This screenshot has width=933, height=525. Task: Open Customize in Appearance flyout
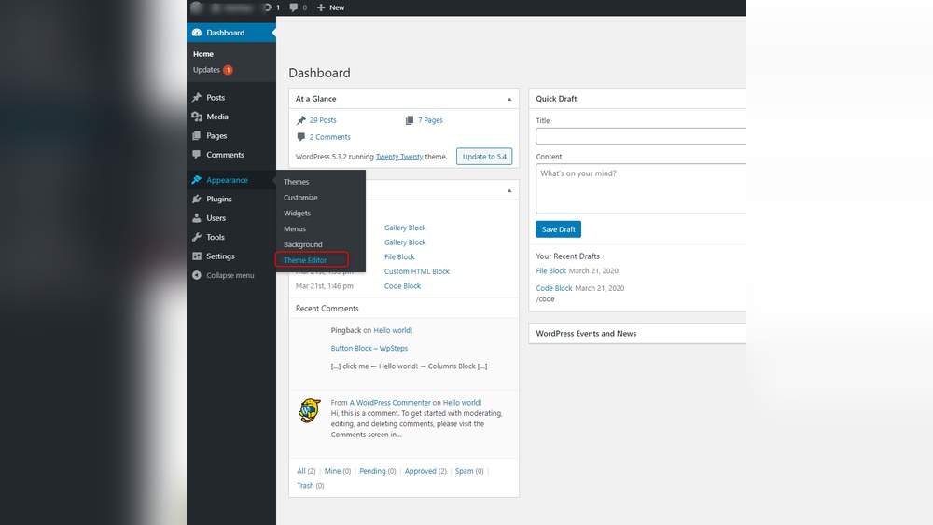[x=300, y=198]
